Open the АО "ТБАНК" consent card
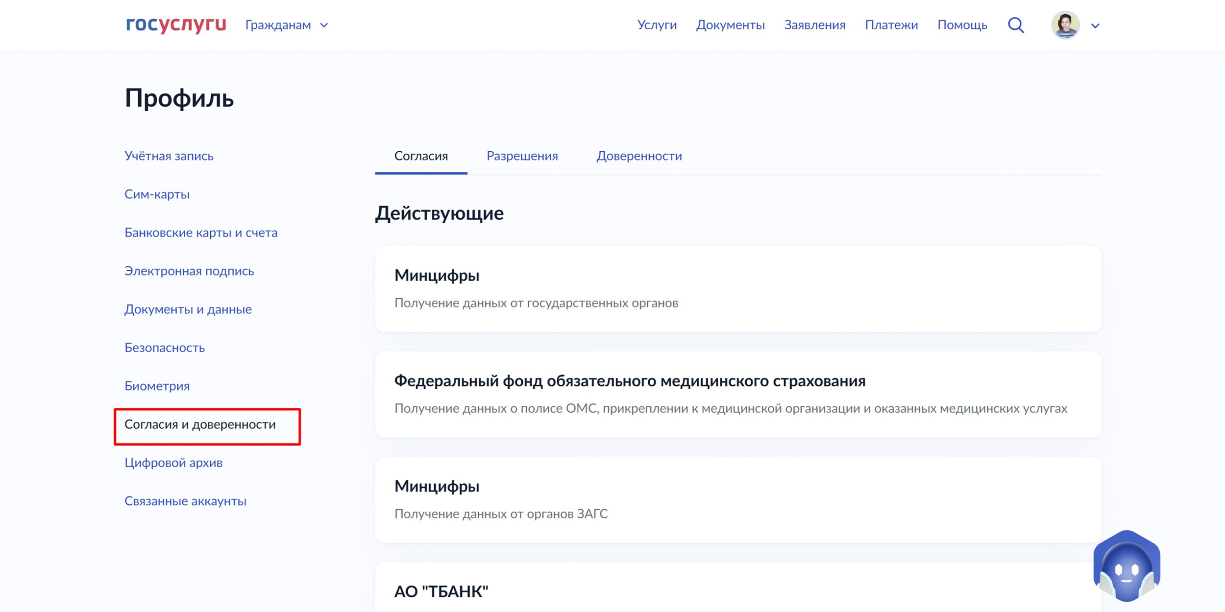The height and width of the screenshot is (612, 1225). pos(738,587)
